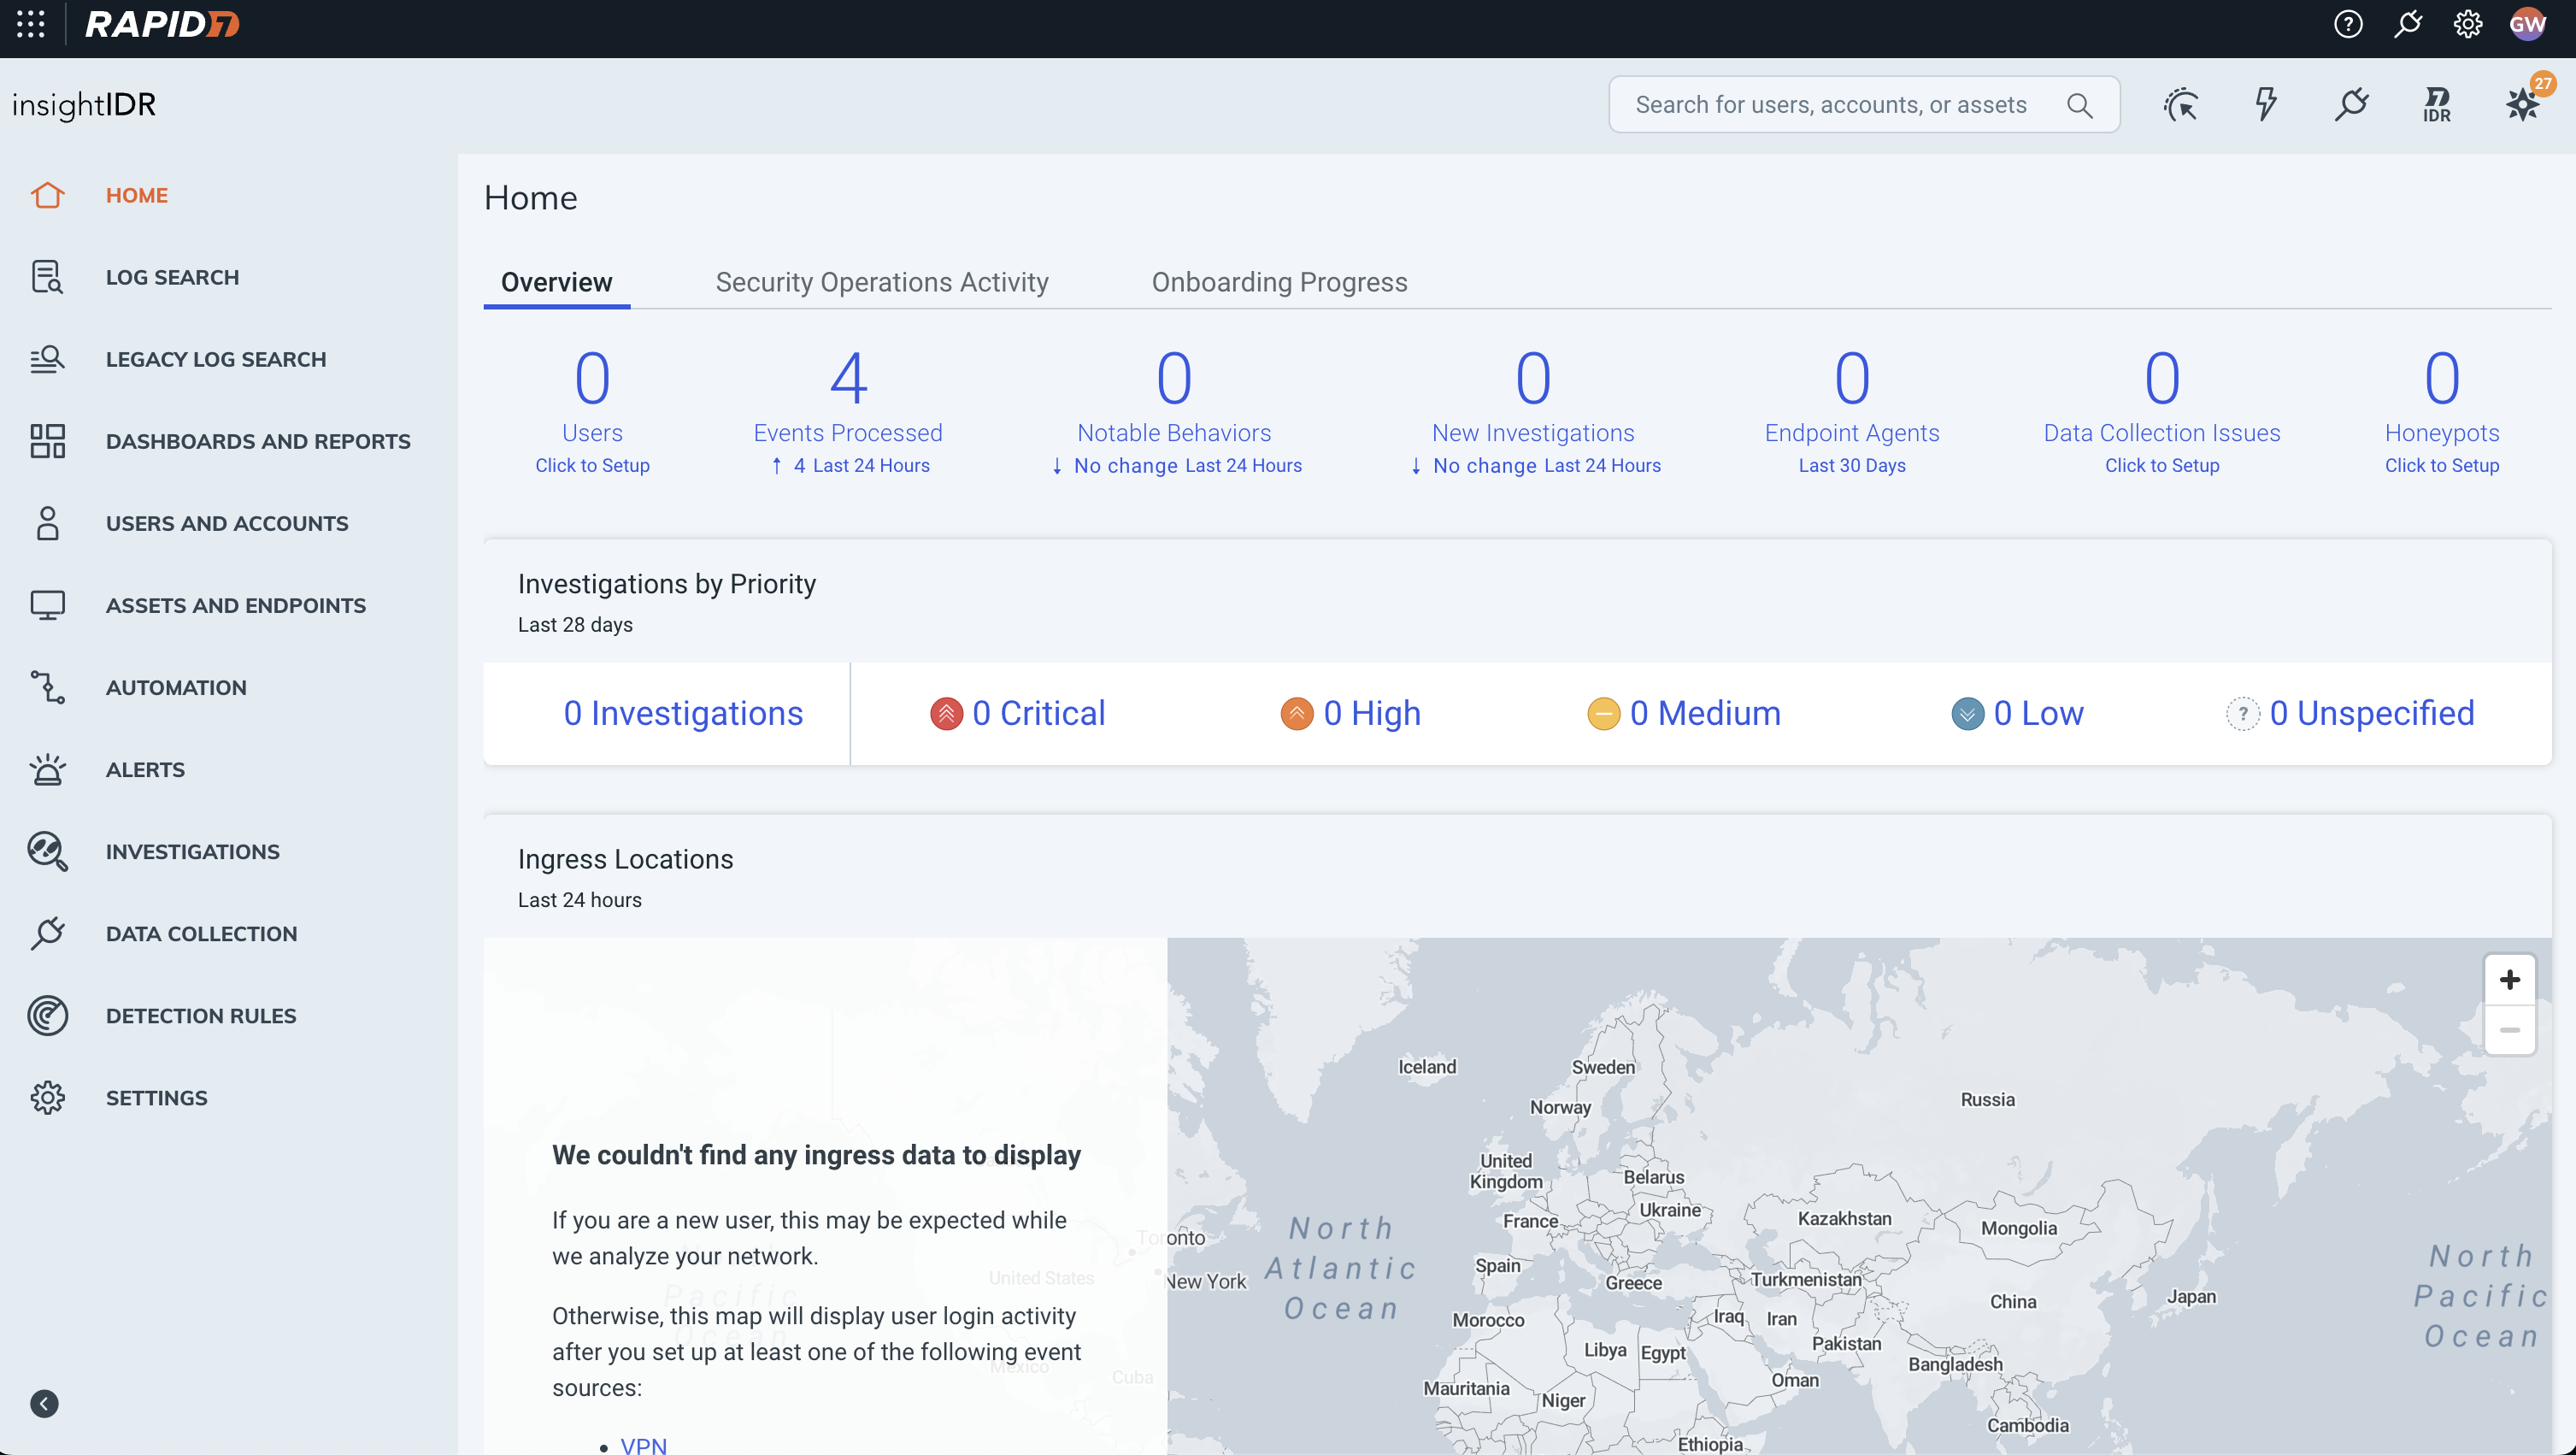Filter by 0 Low investigations

pyautogui.click(x=2017, y=713)
